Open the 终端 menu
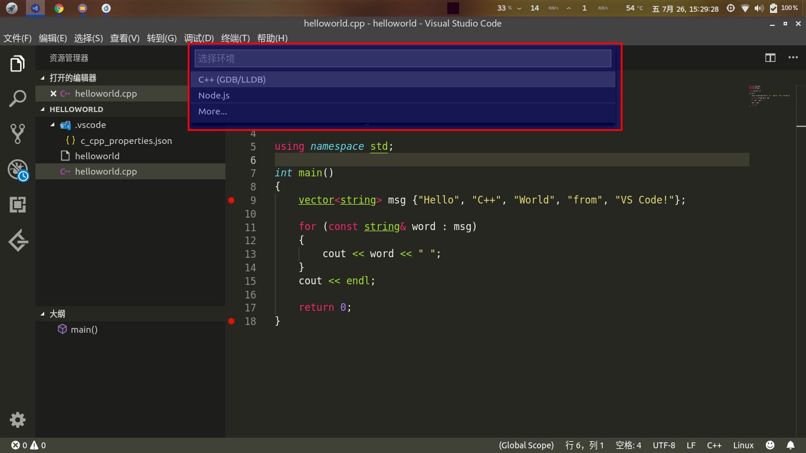806x453 pixels. pyautogui.click(x=235, y=38)
